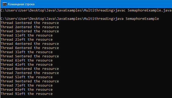Select the Thread 3entered the resource line
Screen dimensions: 172x98
click(x=30, y=31)
